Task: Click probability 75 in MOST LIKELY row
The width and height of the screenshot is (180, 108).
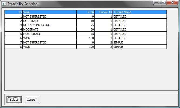Action: 86,34
